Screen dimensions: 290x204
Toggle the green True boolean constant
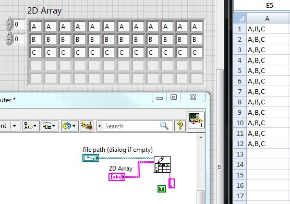(x=162, y=189)
